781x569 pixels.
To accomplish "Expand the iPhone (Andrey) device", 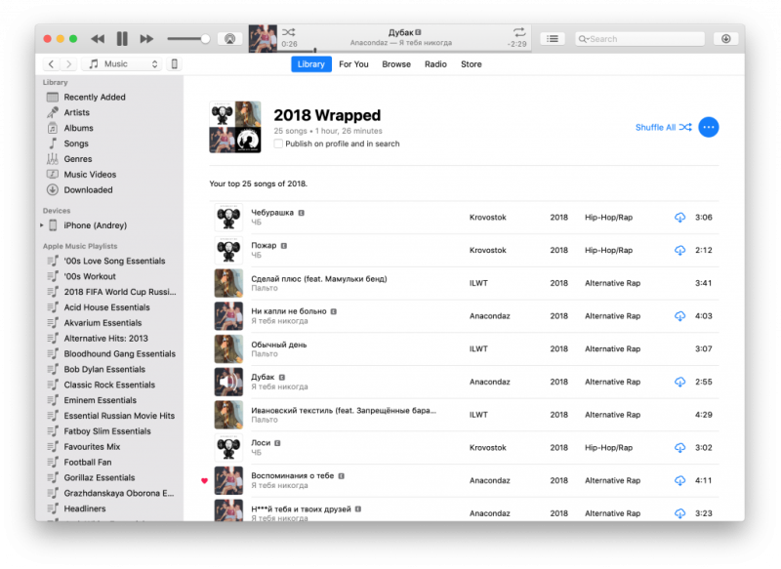I will pyautogui.click(x=42, y=225).
